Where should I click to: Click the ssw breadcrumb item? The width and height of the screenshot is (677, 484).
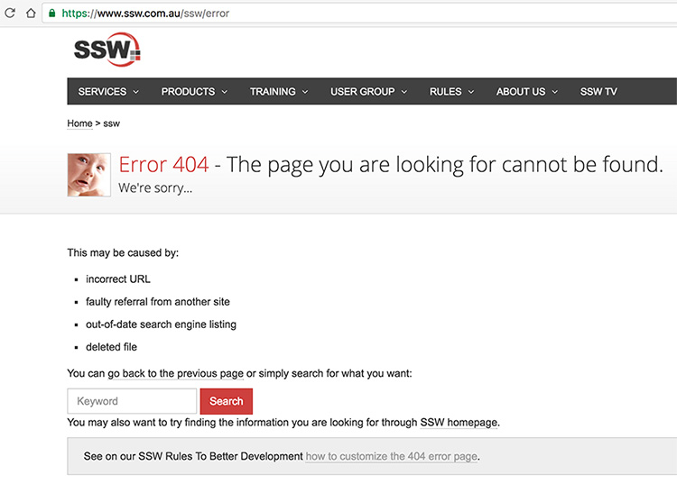click(112, 123)
